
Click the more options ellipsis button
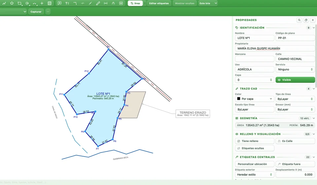(48, 12)
